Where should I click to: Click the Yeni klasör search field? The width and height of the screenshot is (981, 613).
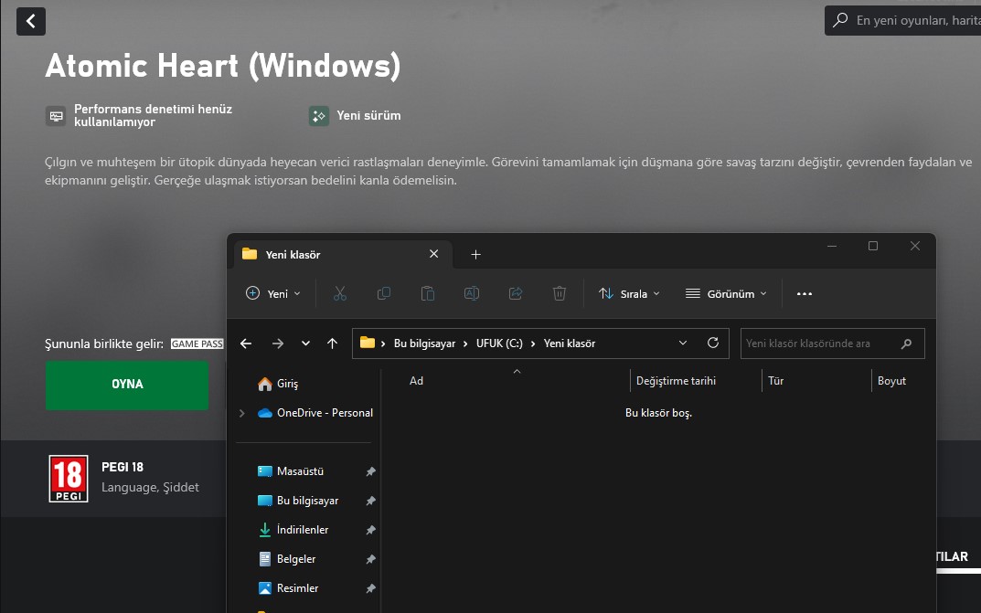click(832, 343)
